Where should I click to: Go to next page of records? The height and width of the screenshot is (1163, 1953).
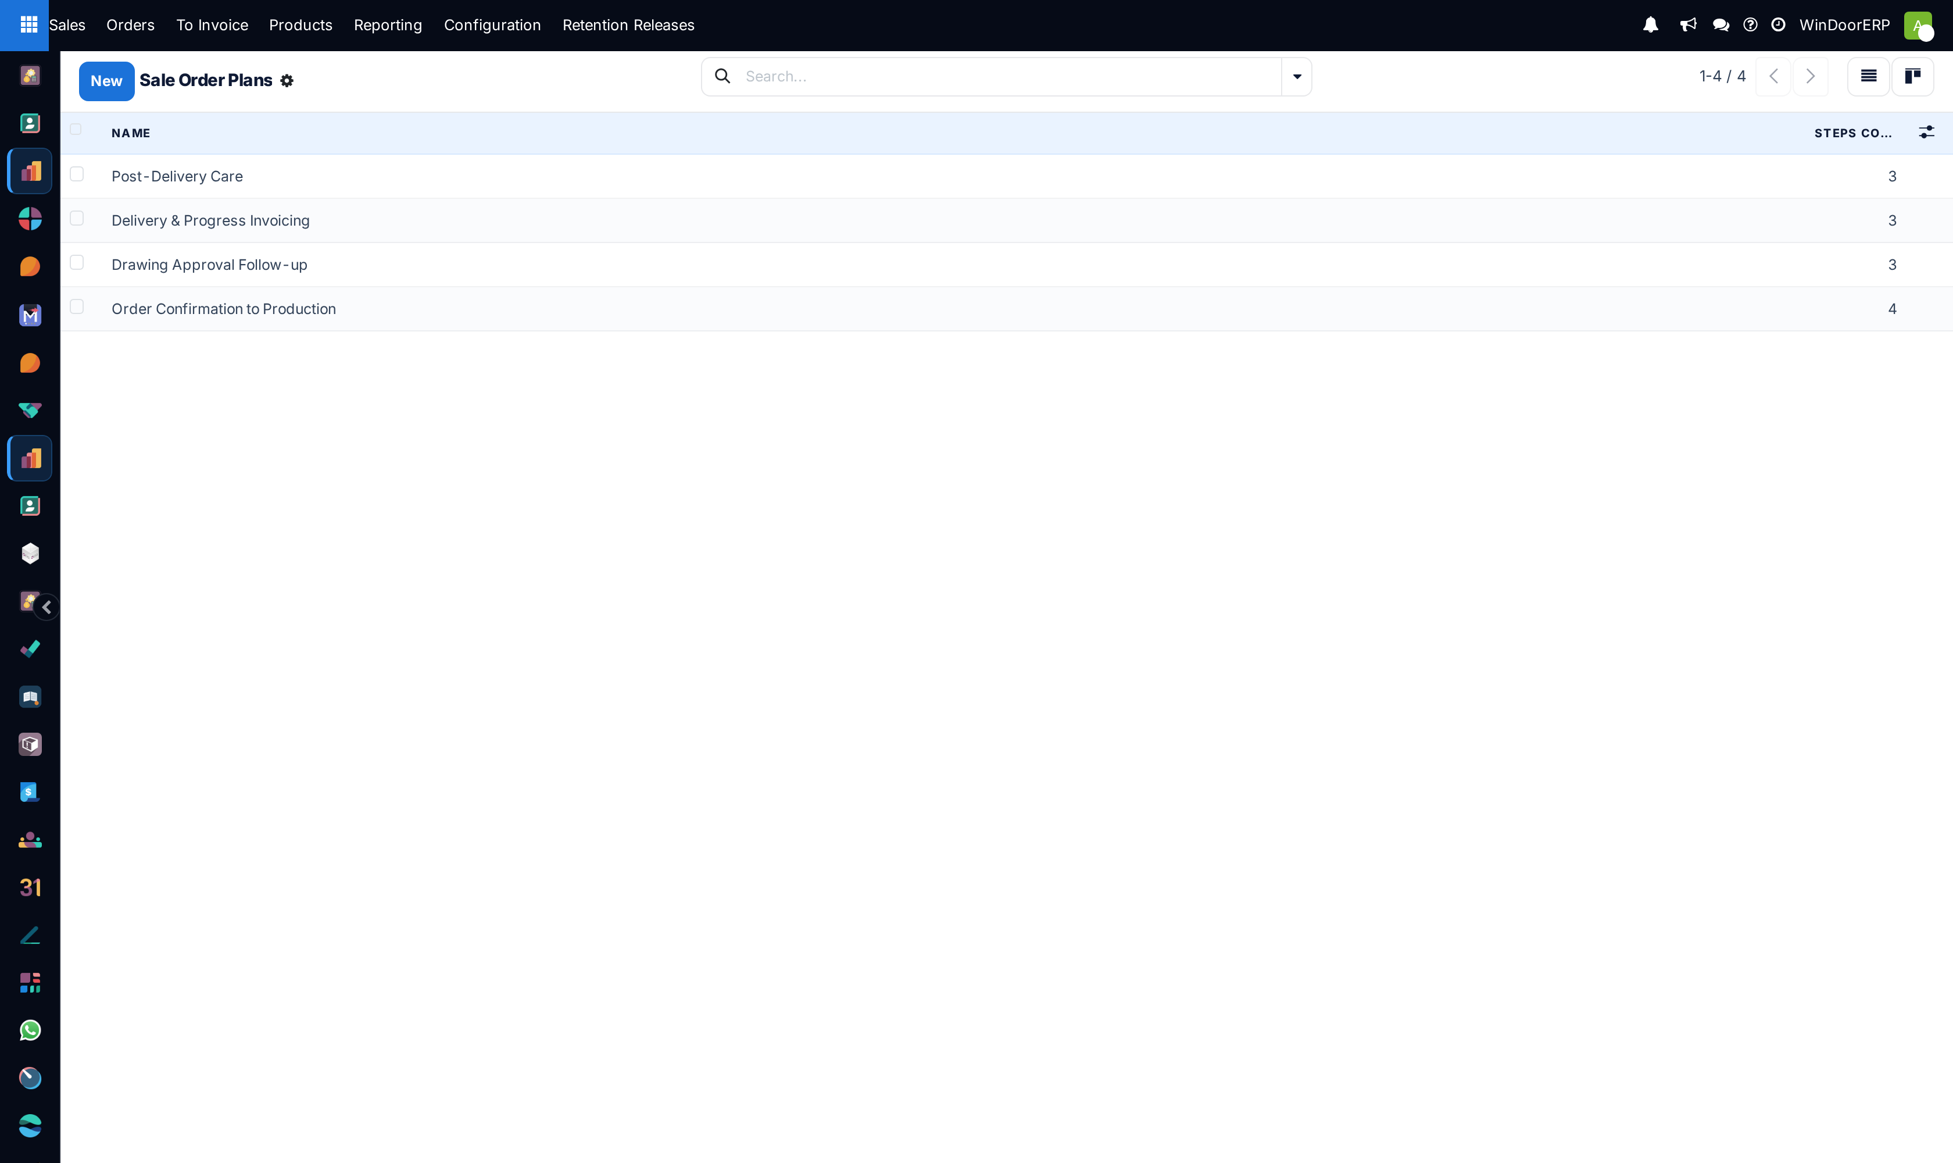pyautogui.click(x=1811, y=76)
